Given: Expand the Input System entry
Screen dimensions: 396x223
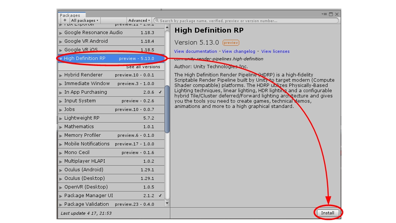Looking at the screenshot, I should click(61, 101).
